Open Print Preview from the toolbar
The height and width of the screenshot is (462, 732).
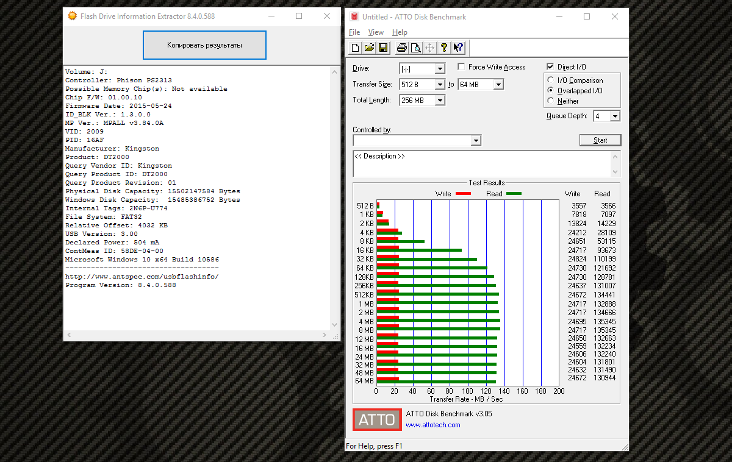click(x=415, y=48)
